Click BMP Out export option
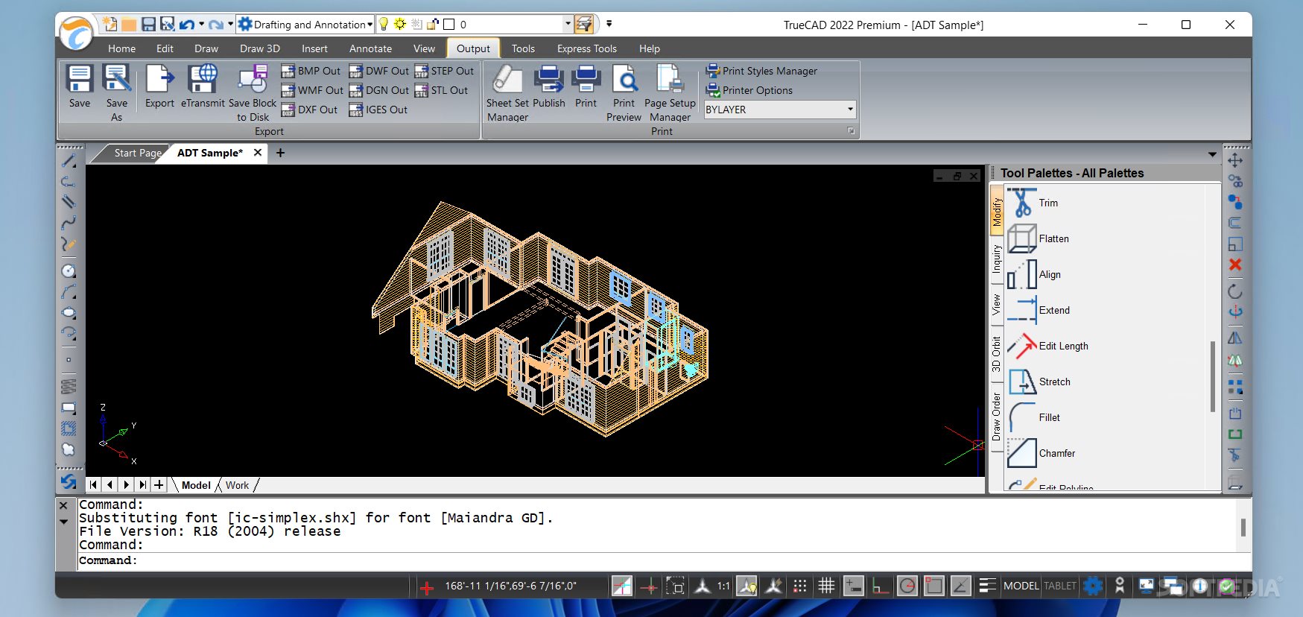This screenshot has width=1303, height=617. [311, 71]
